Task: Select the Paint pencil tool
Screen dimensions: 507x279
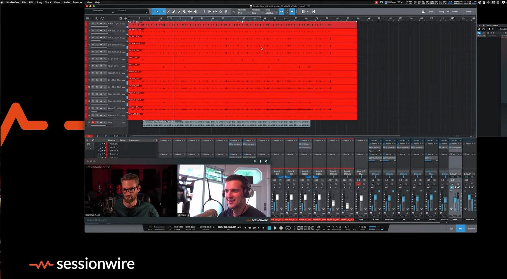Action: [168, 11]
